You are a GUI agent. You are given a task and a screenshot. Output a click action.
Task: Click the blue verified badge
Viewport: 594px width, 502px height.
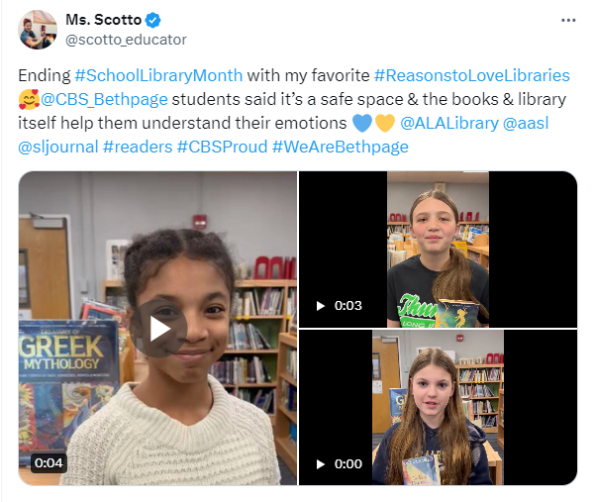coord(153,20)
